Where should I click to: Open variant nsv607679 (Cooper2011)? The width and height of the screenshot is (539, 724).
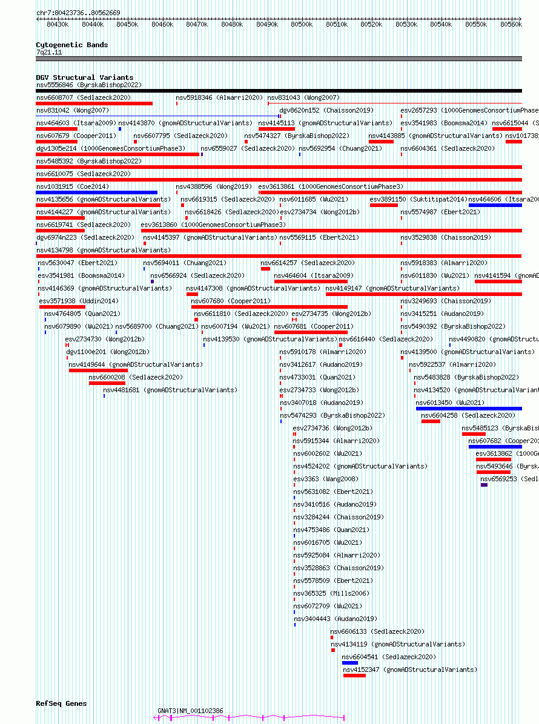click(x=76, y=136)
